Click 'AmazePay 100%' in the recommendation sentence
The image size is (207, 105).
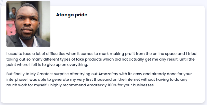[x=102, y=85]
